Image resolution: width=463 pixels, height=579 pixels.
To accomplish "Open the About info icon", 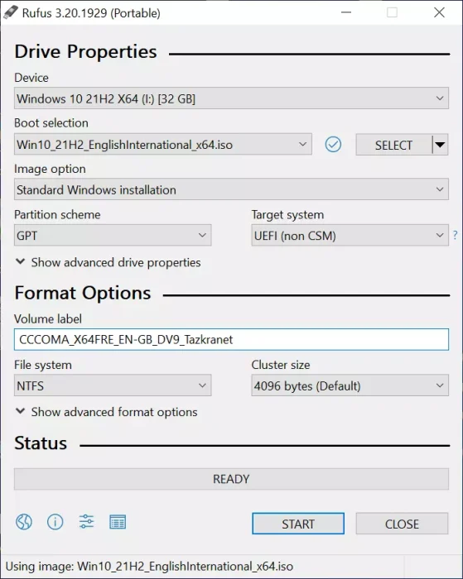I will 55,522.
